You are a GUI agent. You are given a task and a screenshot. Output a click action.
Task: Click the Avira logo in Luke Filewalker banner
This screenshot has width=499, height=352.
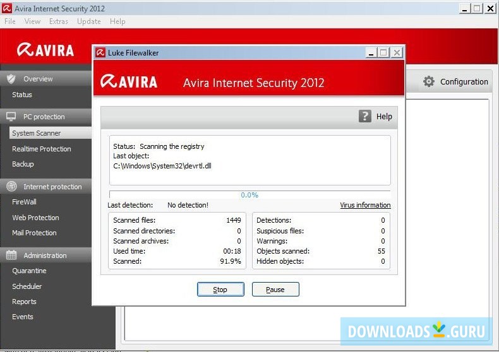129,81
